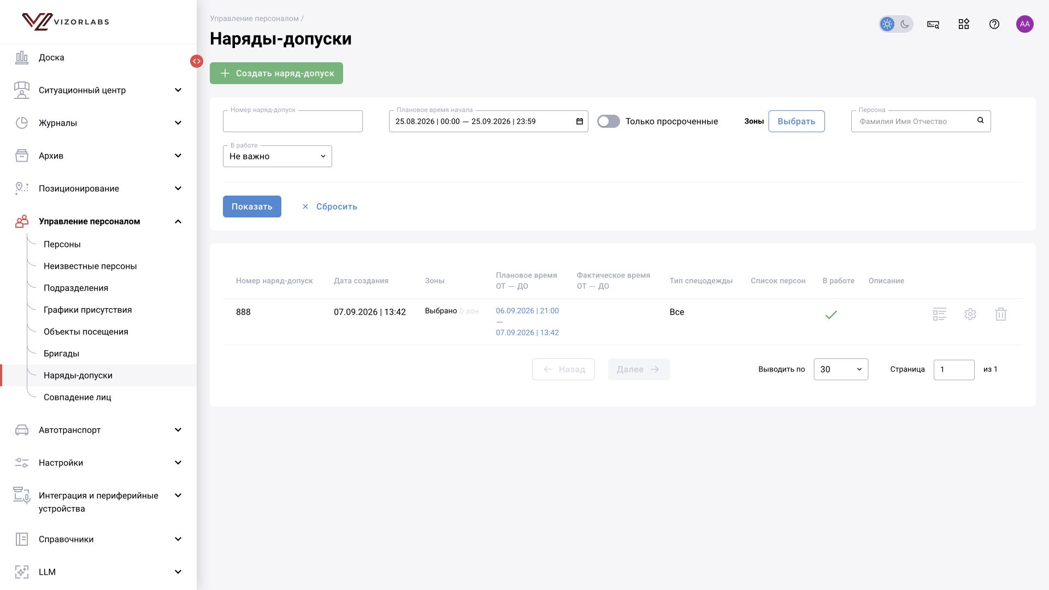This screenshot has height=590, width=1049.
Task: Open the calendar icon in date range field
Action: [x=580, y=121]
